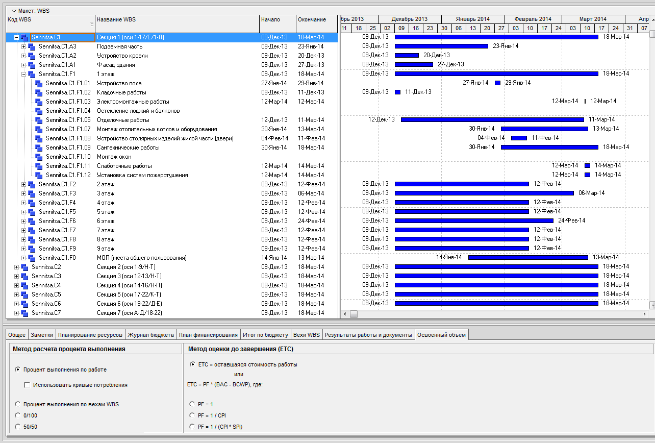Screen dimensions: 655x443
Task: Click the Gantt bar for Отделочные работы
Action: (492, 119)
